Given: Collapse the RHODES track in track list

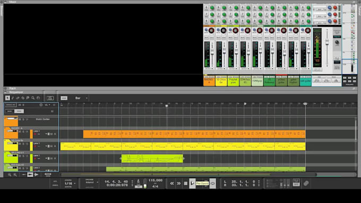Looking at the screenshot, I should 5,128.
